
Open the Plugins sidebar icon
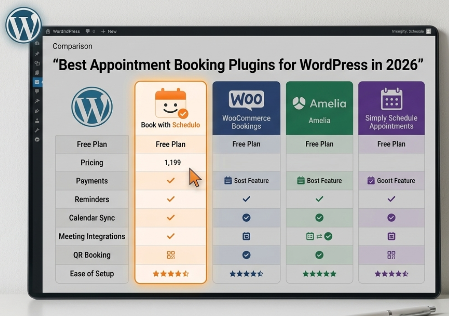click(37, 111)
